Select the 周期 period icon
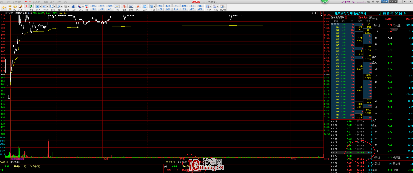This screenshot has height=173, width=413. tap(52, 7)
